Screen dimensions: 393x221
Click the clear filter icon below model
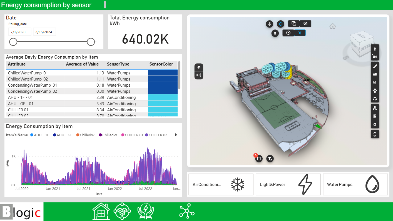pos(270,159)
